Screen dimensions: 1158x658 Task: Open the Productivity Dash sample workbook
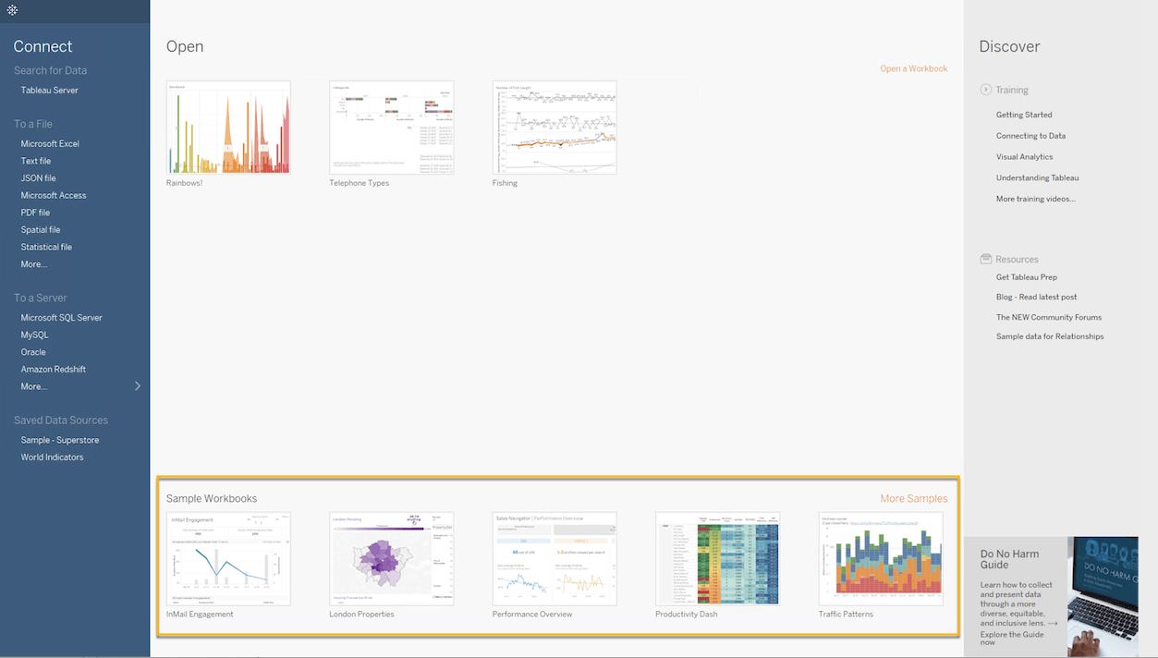tap(718, 559)
